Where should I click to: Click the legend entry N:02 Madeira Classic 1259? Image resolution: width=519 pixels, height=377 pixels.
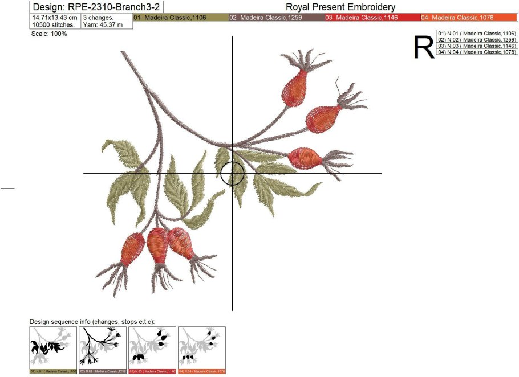click(477, 40)
